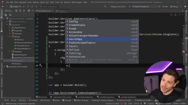The image size is (188, 105).
Task: Open the NuGet tool window
Action: [56, 100]
